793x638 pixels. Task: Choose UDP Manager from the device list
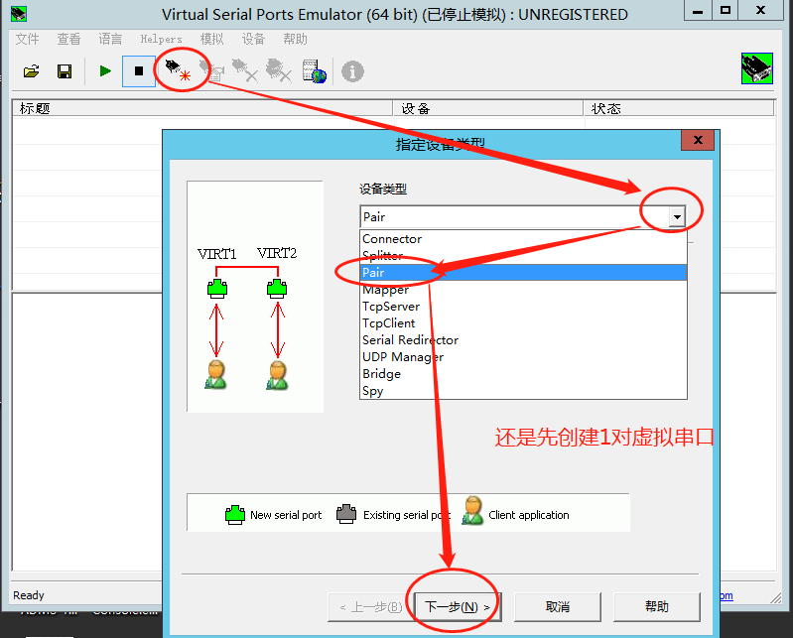(x=523, y=357)
